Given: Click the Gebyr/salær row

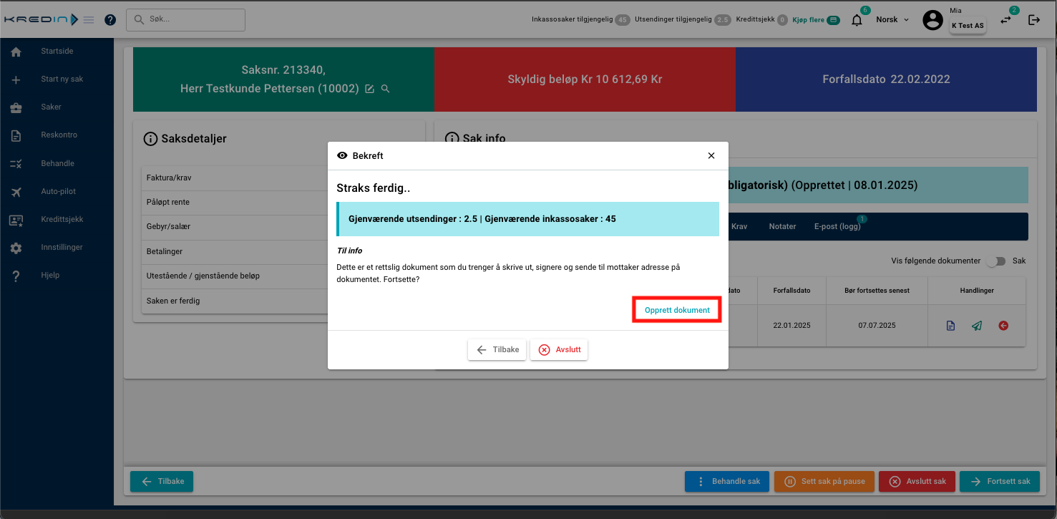Looking at the screenshot, I should point(235,226).
